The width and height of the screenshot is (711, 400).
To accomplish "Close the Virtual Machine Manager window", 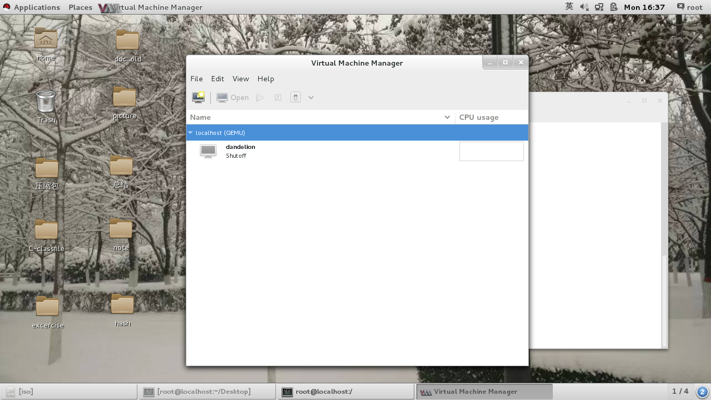I will 520,63.
